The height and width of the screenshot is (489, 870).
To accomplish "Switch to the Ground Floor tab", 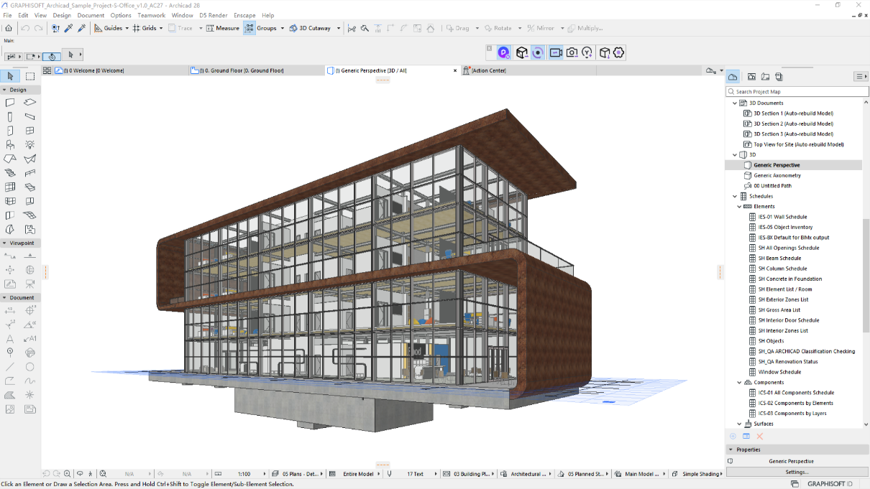I will [x=241, y=70].
